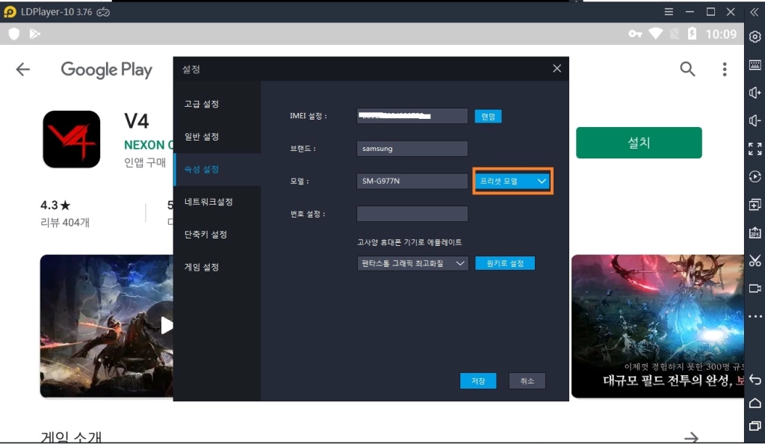Click the 4.3 star rating text
The image size is (765, 444).
55,205
